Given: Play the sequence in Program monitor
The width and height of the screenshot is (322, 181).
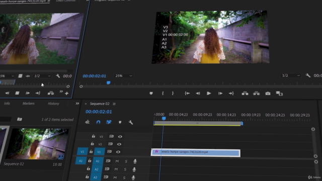Looking at the screenshot, I should point(209,94).
